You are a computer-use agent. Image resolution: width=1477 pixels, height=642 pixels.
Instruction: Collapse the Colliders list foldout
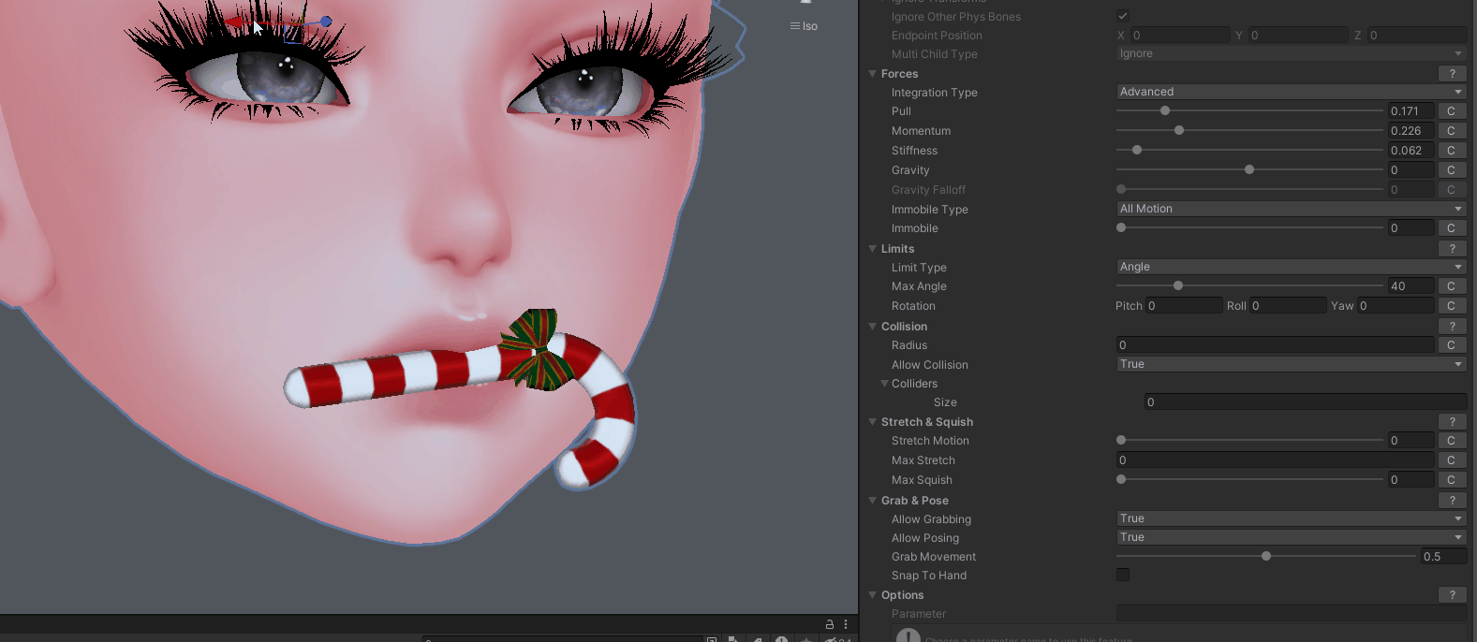click(x=884, y=384)
